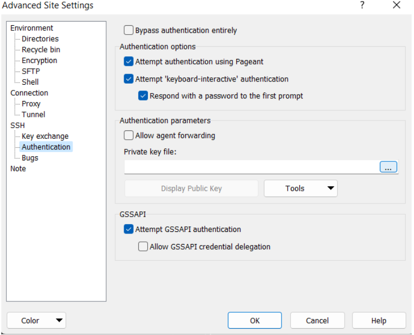
Task: Open the Tools dropdown menu
Action: point(301,188)
